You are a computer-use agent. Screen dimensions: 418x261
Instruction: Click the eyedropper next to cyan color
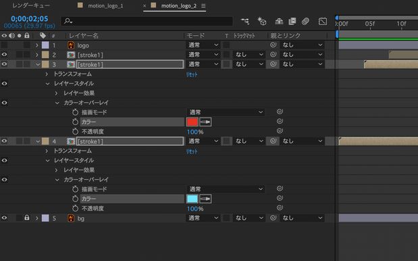(205, 199)
